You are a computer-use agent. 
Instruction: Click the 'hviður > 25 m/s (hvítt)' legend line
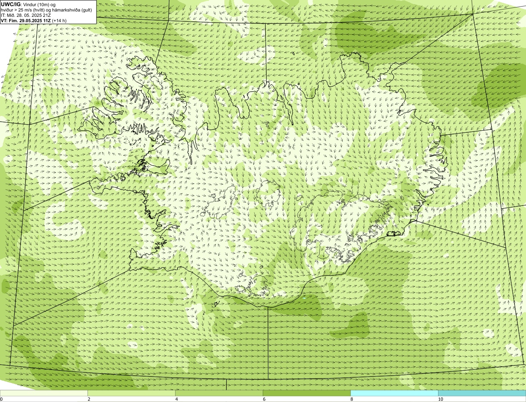pos(46,10)
